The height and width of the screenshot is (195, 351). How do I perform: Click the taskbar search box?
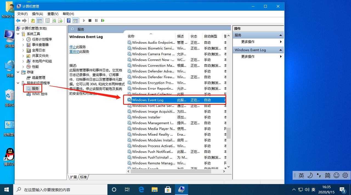point(60,190)
